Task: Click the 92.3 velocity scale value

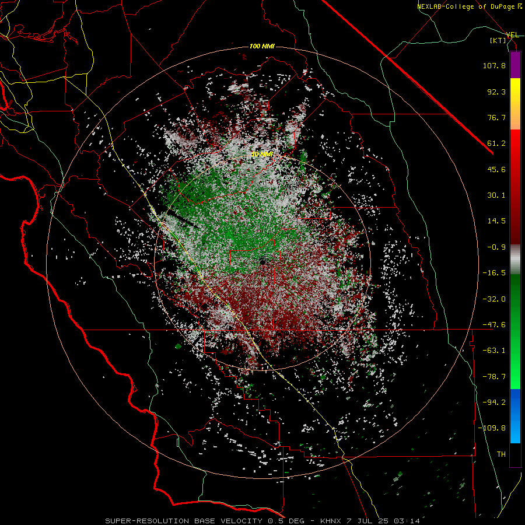Action: coord(496,92)
